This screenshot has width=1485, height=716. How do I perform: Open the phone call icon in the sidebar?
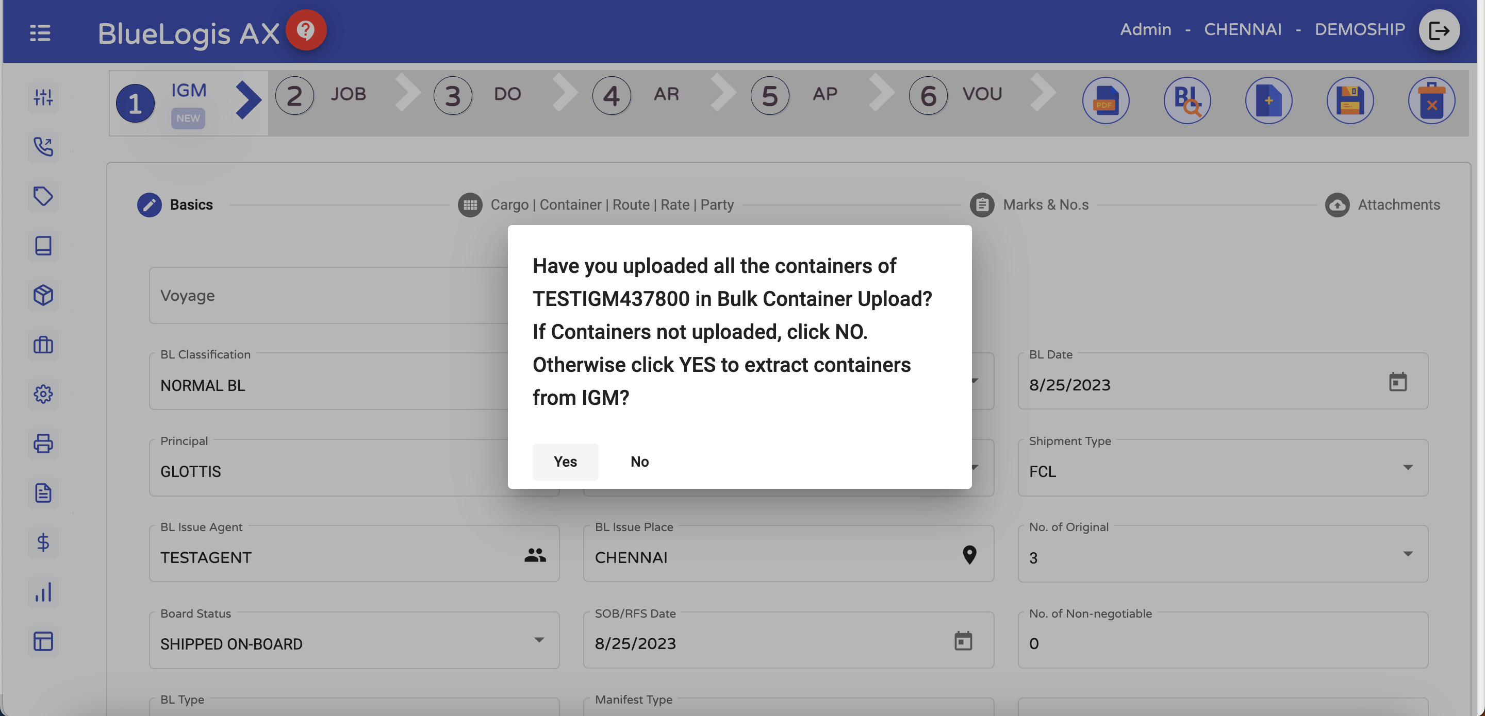pyautogui.click(x=43, y=147)
